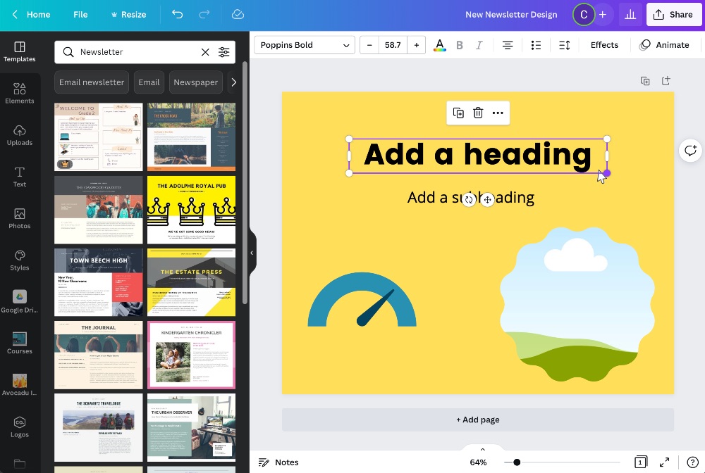Image resolution: width=705 pixels, height=473 pixels.
Task: Open the Uploads panel
Action: click(20, 136)
